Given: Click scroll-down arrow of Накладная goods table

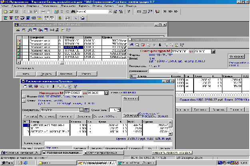Looking at the screenshot, I should point(170,134).
